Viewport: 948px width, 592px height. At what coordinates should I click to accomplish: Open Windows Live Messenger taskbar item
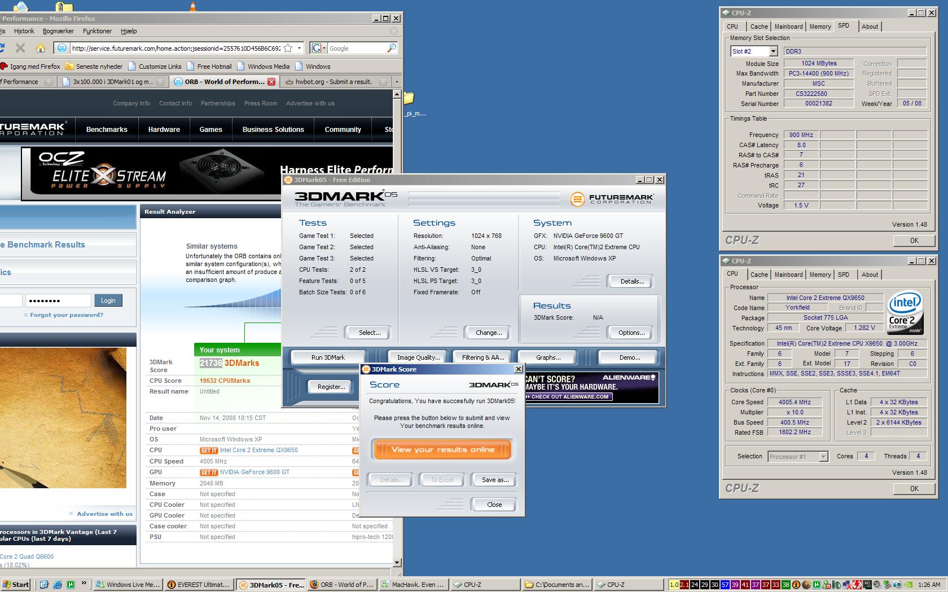128,585
